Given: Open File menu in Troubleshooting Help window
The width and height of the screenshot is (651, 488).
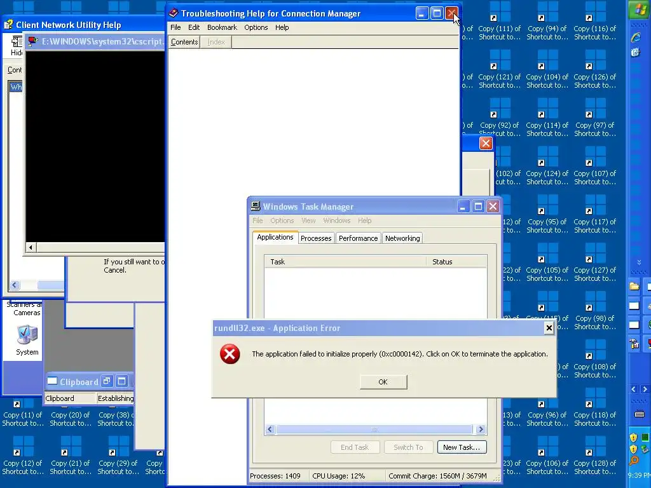Looking at the screenshot, I should [175, 27].
